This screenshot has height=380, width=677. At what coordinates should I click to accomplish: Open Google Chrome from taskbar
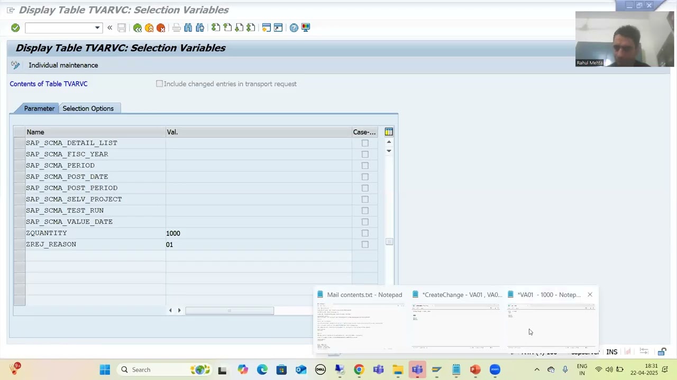point(359,369)
